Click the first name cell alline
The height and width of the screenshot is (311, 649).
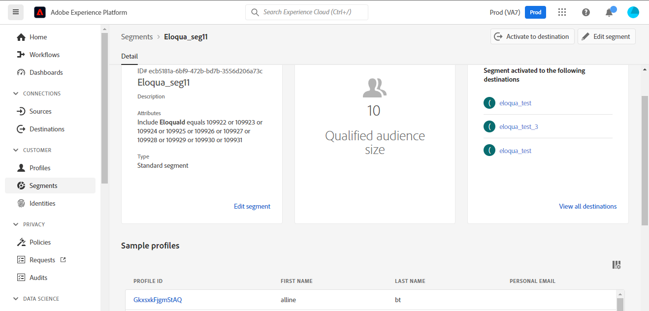[288, 299]
